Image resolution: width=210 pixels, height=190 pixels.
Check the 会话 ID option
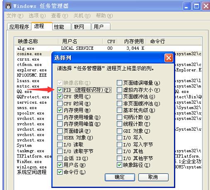(60, 158)
